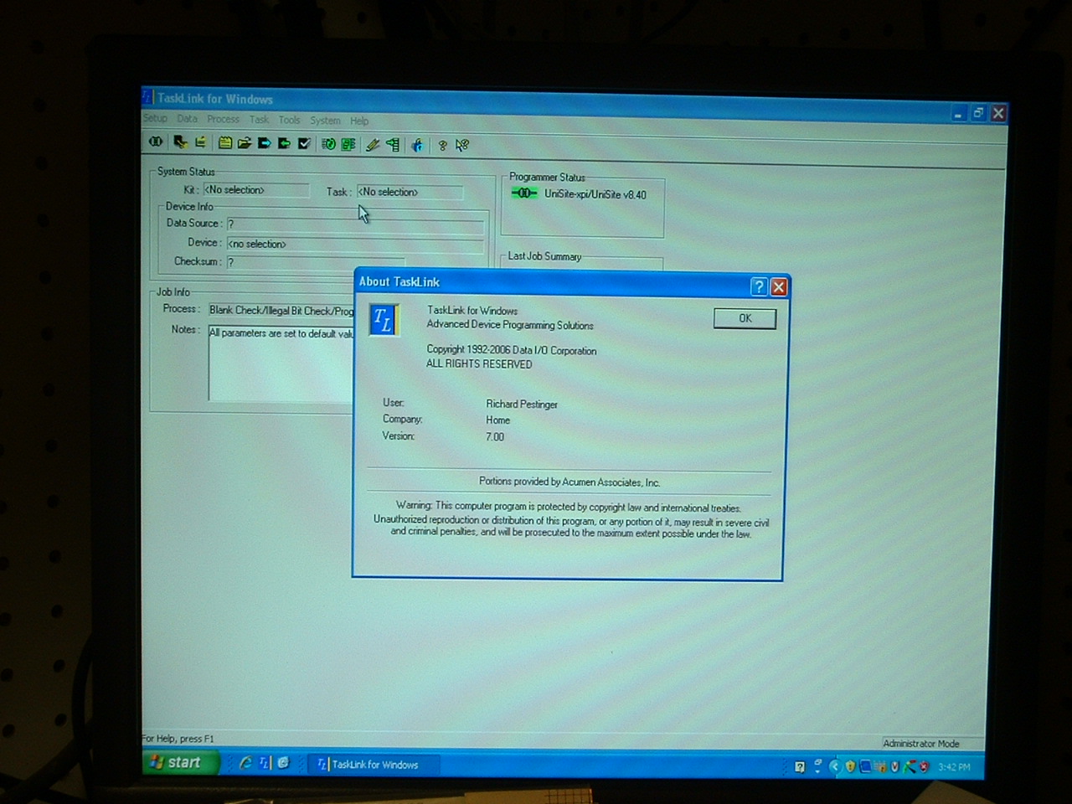Minimize the TaskLink for Windows window

click(x=959, y=113)
